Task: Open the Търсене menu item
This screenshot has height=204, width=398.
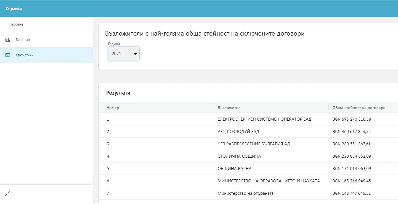Action: pos(46,24)
